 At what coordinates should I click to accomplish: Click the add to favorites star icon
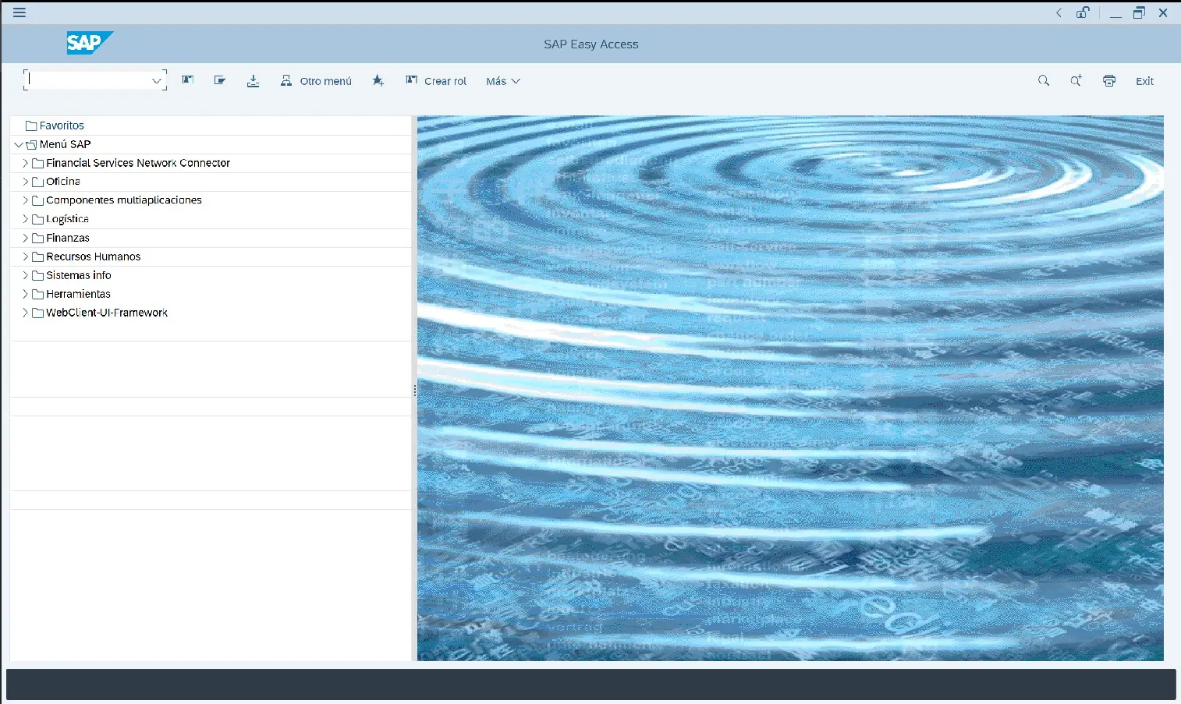tap(378, 80)
